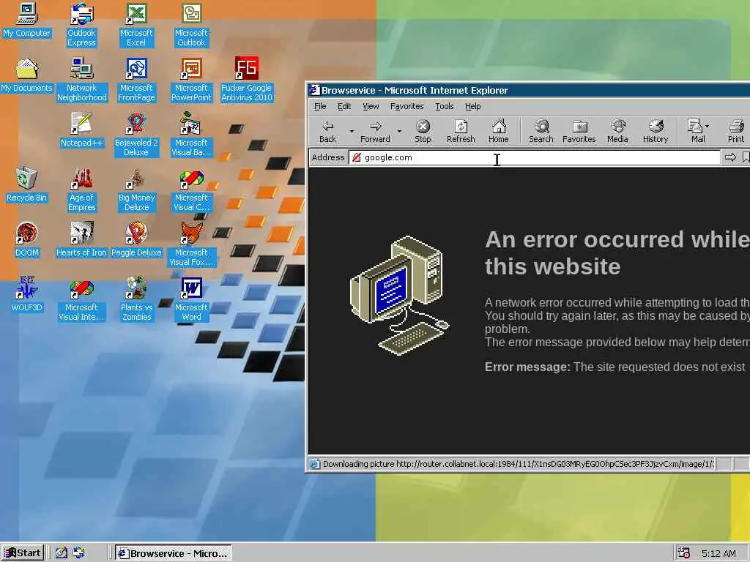Open the Help menu
This screenshot has height=562, width=750.
click(x=473, y=106)
